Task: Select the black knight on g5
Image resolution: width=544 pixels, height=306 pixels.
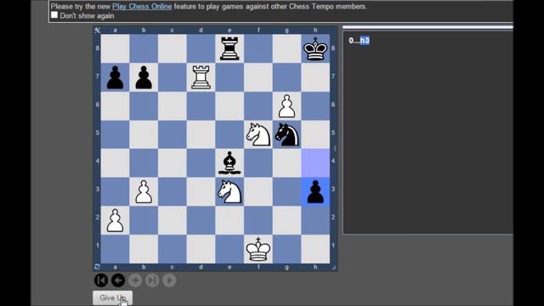Action: coord(287,134)
